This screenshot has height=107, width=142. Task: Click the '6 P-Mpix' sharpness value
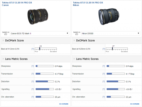coord(59,66)
